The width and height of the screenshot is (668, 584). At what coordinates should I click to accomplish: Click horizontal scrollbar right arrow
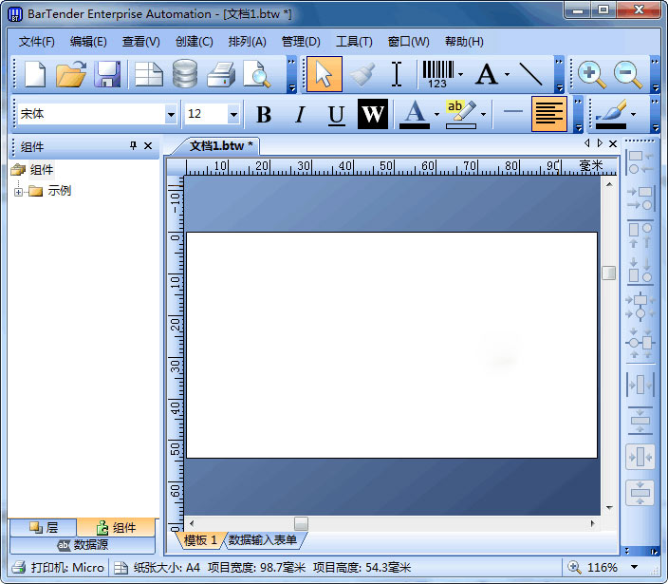[x=593, y=523]
